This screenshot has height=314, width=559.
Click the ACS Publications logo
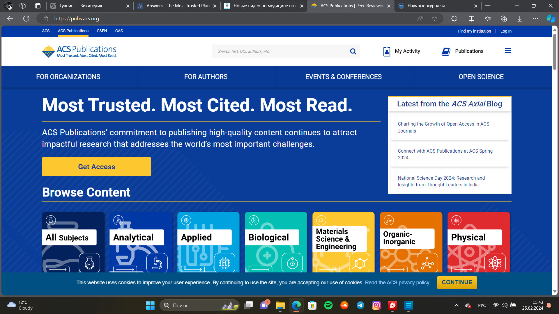[79, 51]
